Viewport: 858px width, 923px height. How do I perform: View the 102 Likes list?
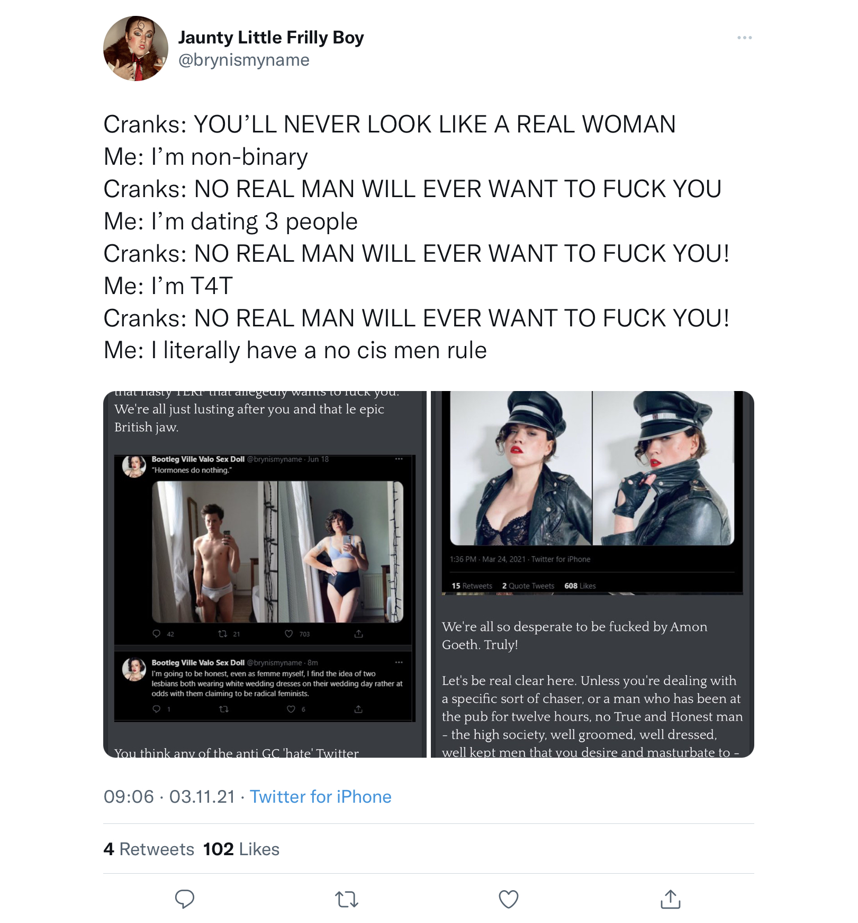(241, 849)
